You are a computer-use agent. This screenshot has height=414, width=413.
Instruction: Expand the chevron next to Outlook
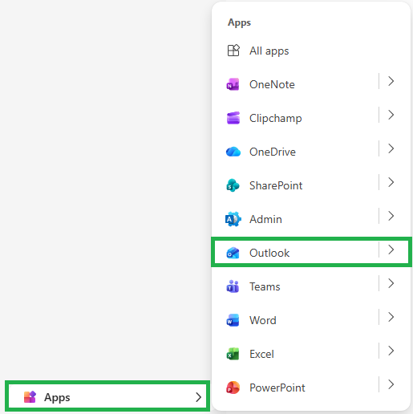coord(391,250)
